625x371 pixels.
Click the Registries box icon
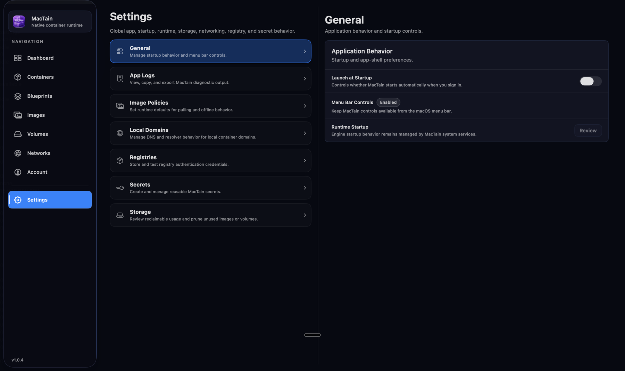click(x=120, y=160)
